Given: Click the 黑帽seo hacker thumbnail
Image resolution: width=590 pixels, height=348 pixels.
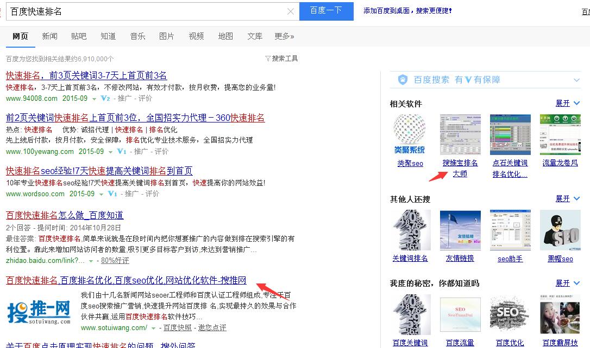Looking at the screenshot, I should pos(560,230).
